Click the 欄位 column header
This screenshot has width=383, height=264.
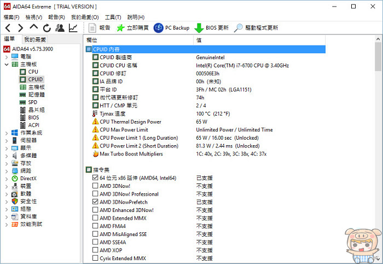[138, 40]
